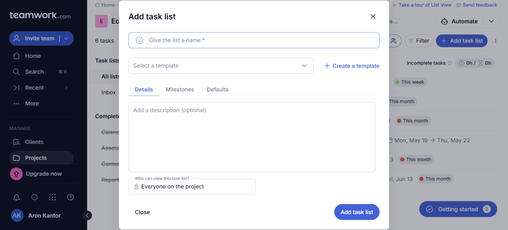Click the description text area

coord(252,137)
